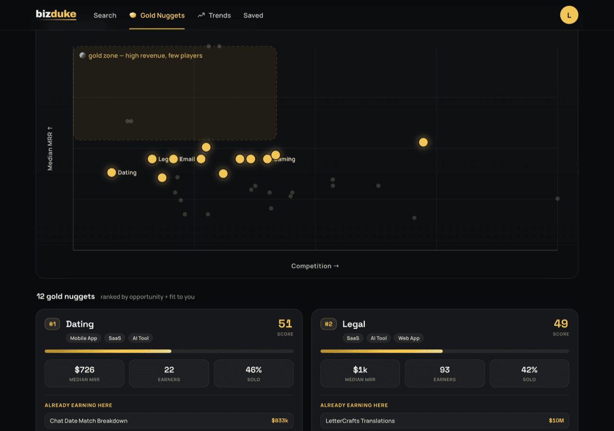Click the 46% Solo stat box

[x=254, y=373]
